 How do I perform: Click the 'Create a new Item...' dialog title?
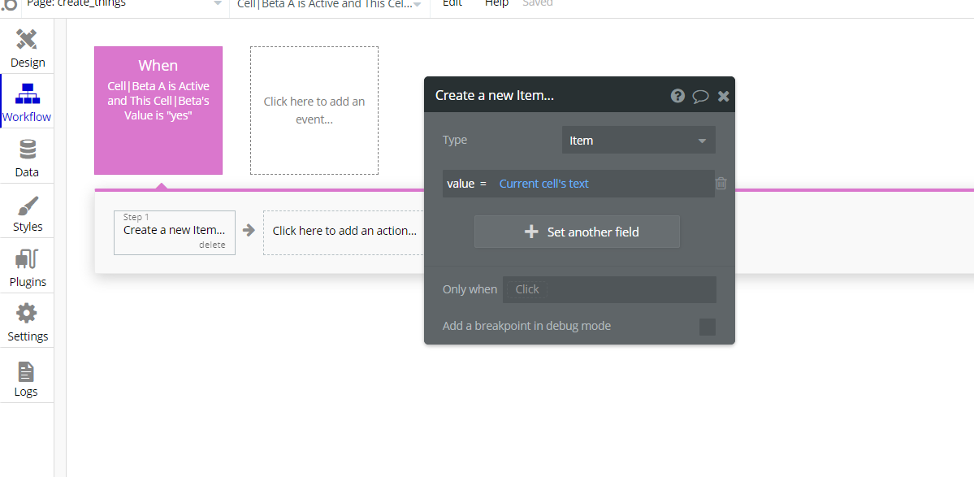click(x=495, y=96)
